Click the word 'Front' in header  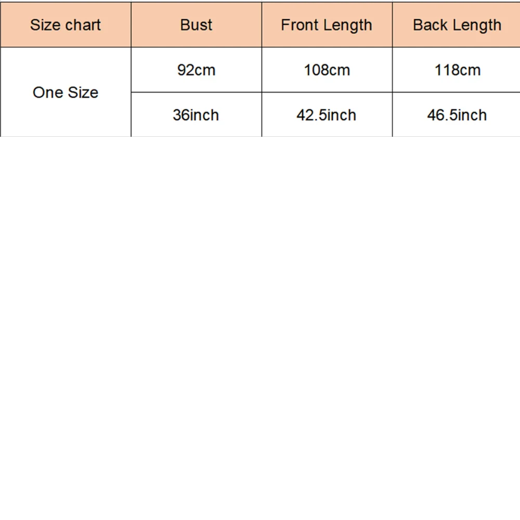(x=300, y=25)
